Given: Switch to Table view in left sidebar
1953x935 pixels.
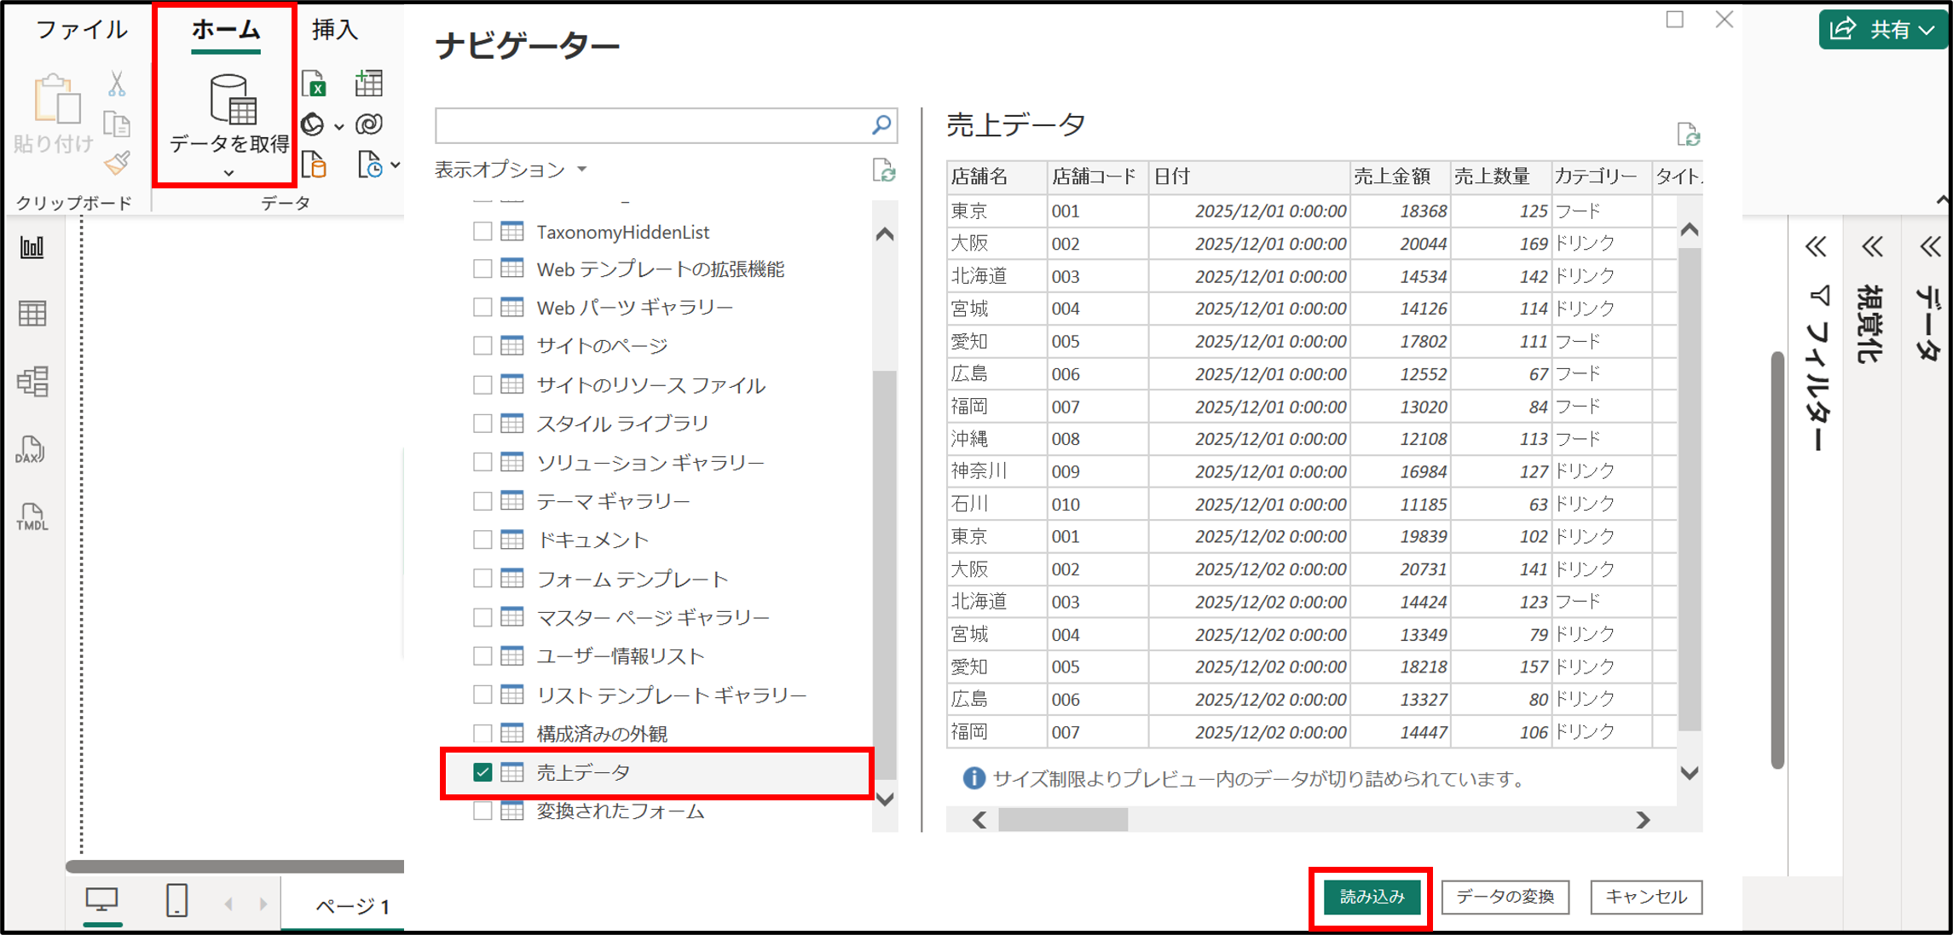Looking at the screenshot, I should (x=32, y=313).
